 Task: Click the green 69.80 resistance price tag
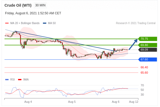coord(147,45)
